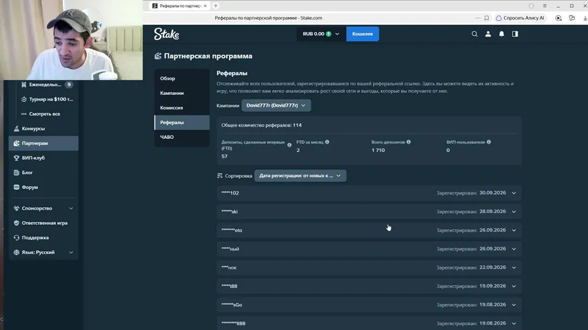The width and height of the screenshot is (588, 330).
Task: Close the Рефералы browser tab
Action: click(x=205, y=6)
